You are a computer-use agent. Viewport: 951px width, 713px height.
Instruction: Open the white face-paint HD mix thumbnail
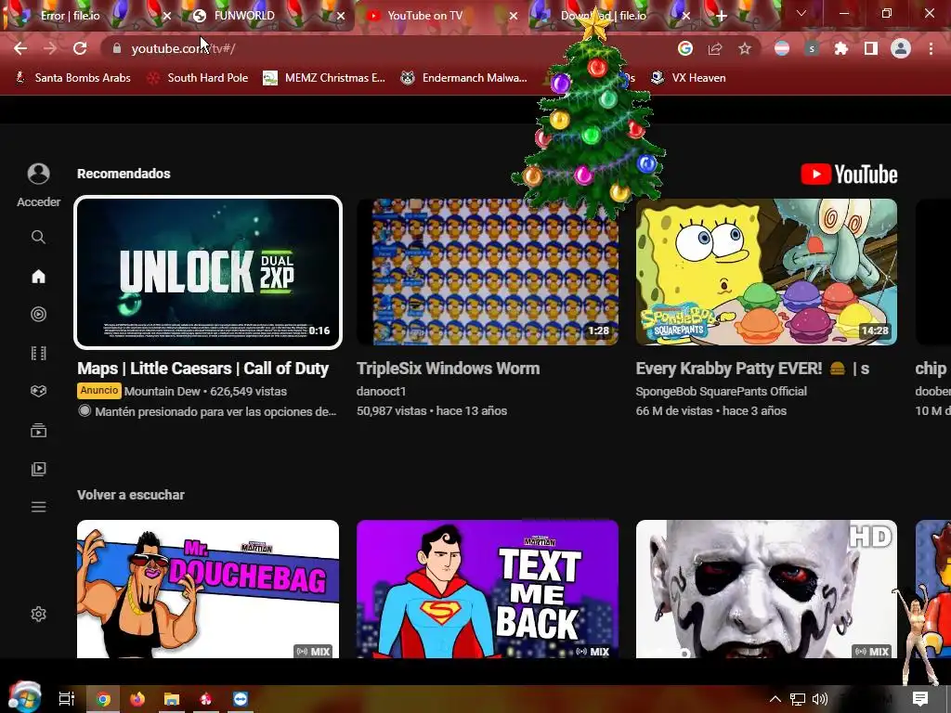(x=766, y=589)
